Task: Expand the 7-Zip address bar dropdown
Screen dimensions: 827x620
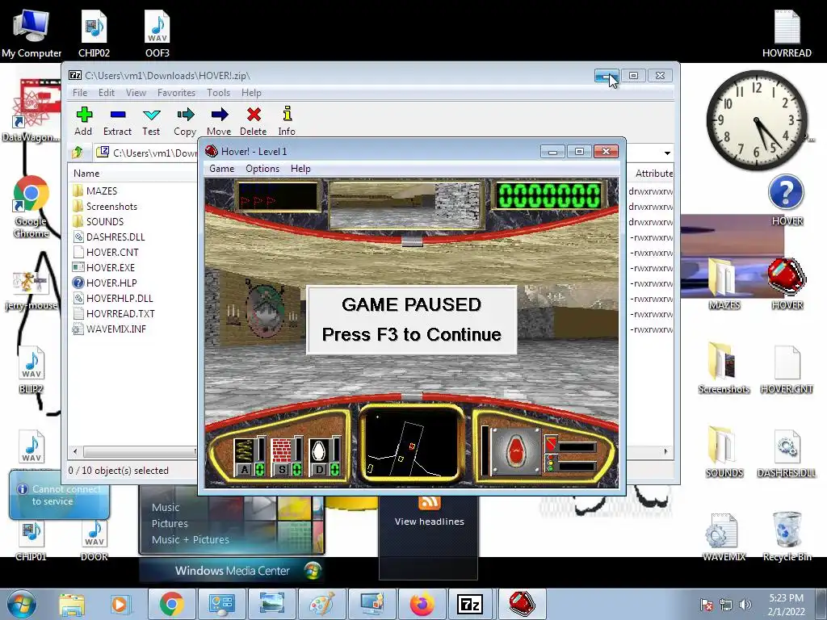Action: [667, 153]
